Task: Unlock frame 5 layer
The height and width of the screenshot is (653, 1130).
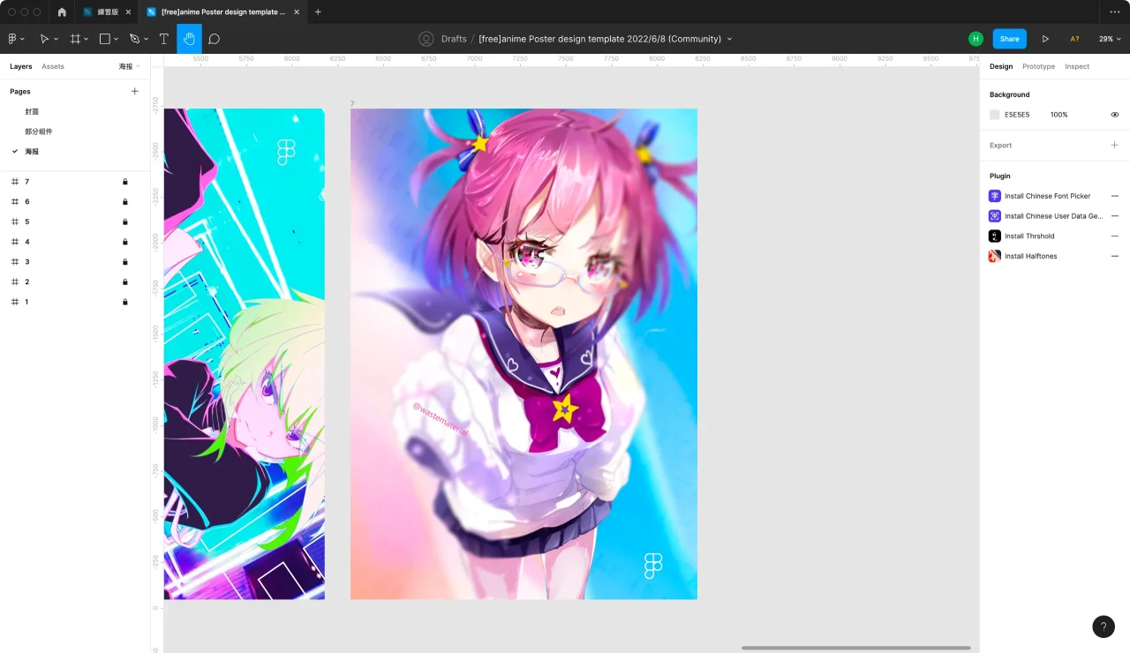Action: (125, 221)
